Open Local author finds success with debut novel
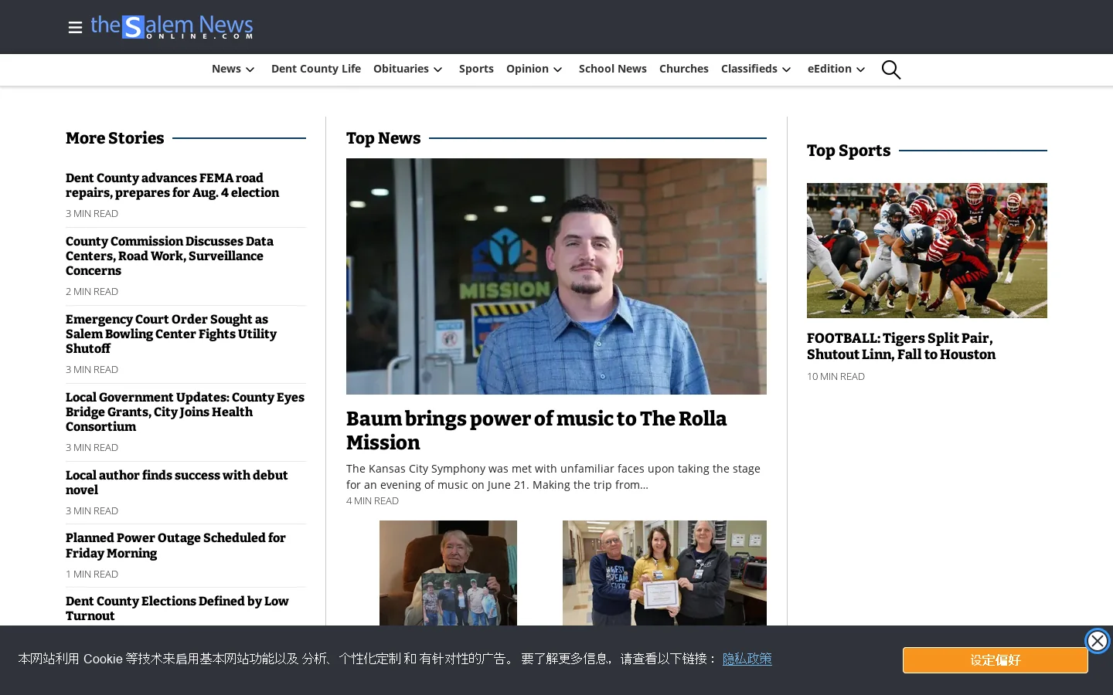Screen dimensions: 1113x695 tap(176, 483)
